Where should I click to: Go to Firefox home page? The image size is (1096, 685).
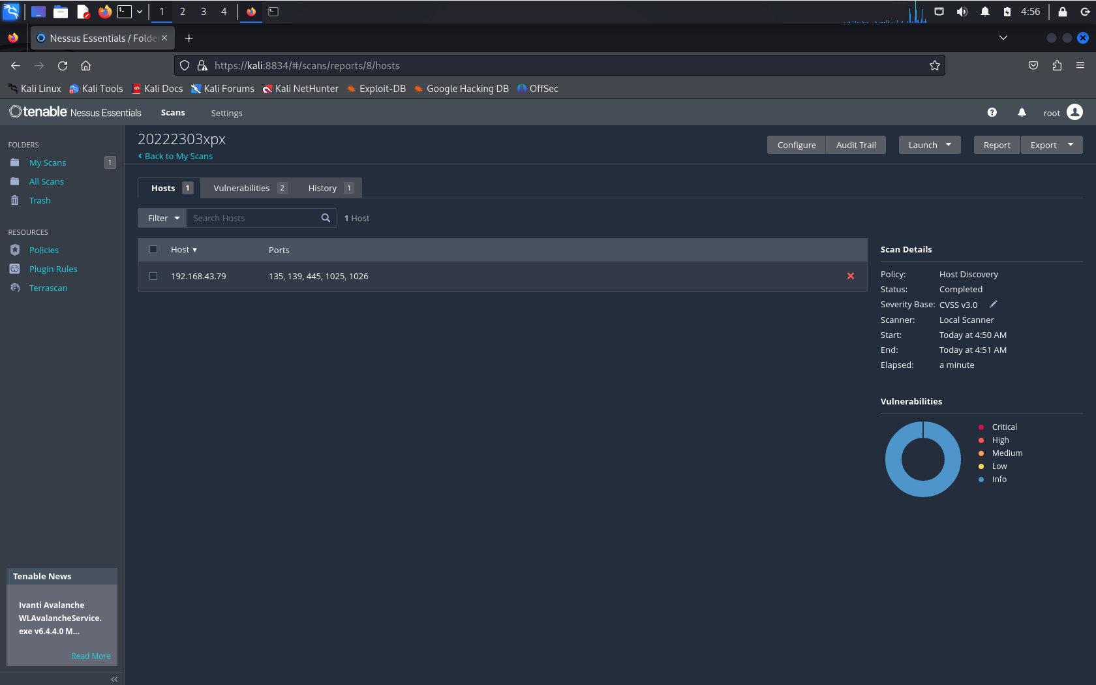85,65
